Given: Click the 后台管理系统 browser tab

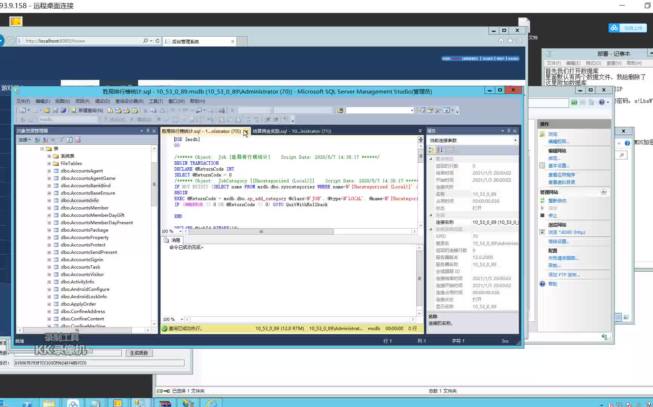Looking at the screenshot, I should click(x=200, y=41).
